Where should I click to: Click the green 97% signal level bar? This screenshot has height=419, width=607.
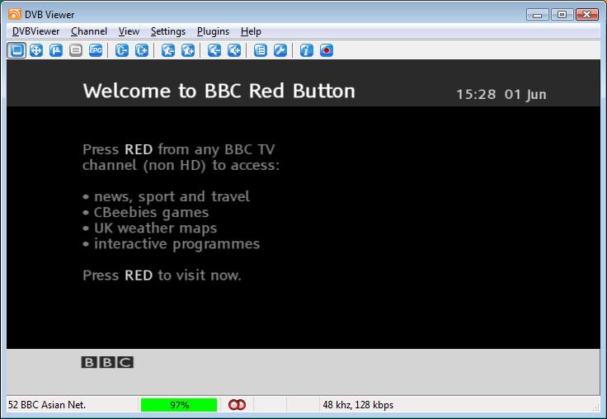179,405
